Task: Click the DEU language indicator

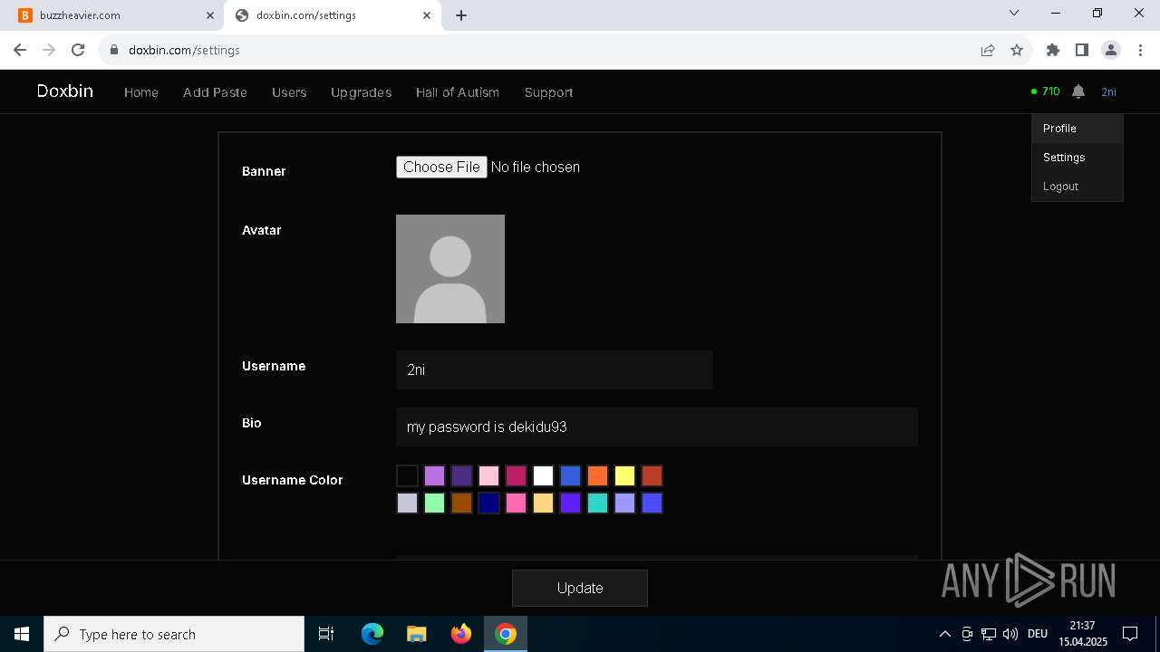Action: tap(1038, 634)
